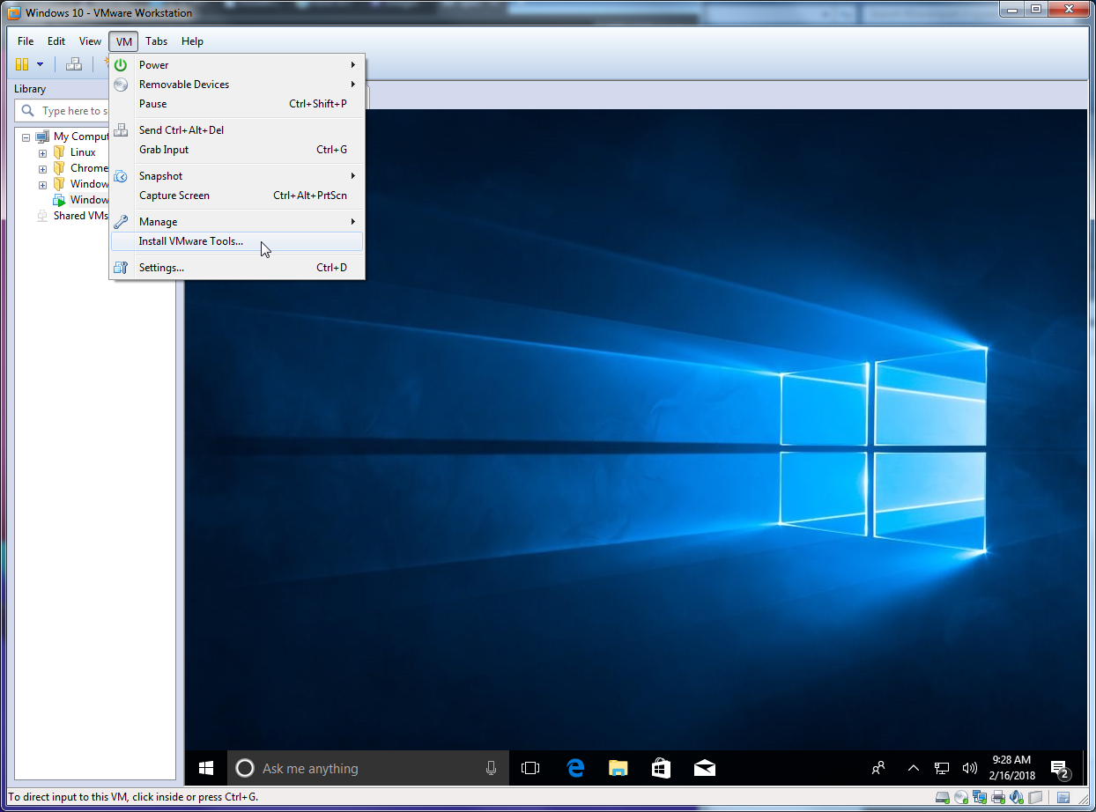Click the CD/DVD drive status icon
1096x812 pixels.
click(961, 797)
